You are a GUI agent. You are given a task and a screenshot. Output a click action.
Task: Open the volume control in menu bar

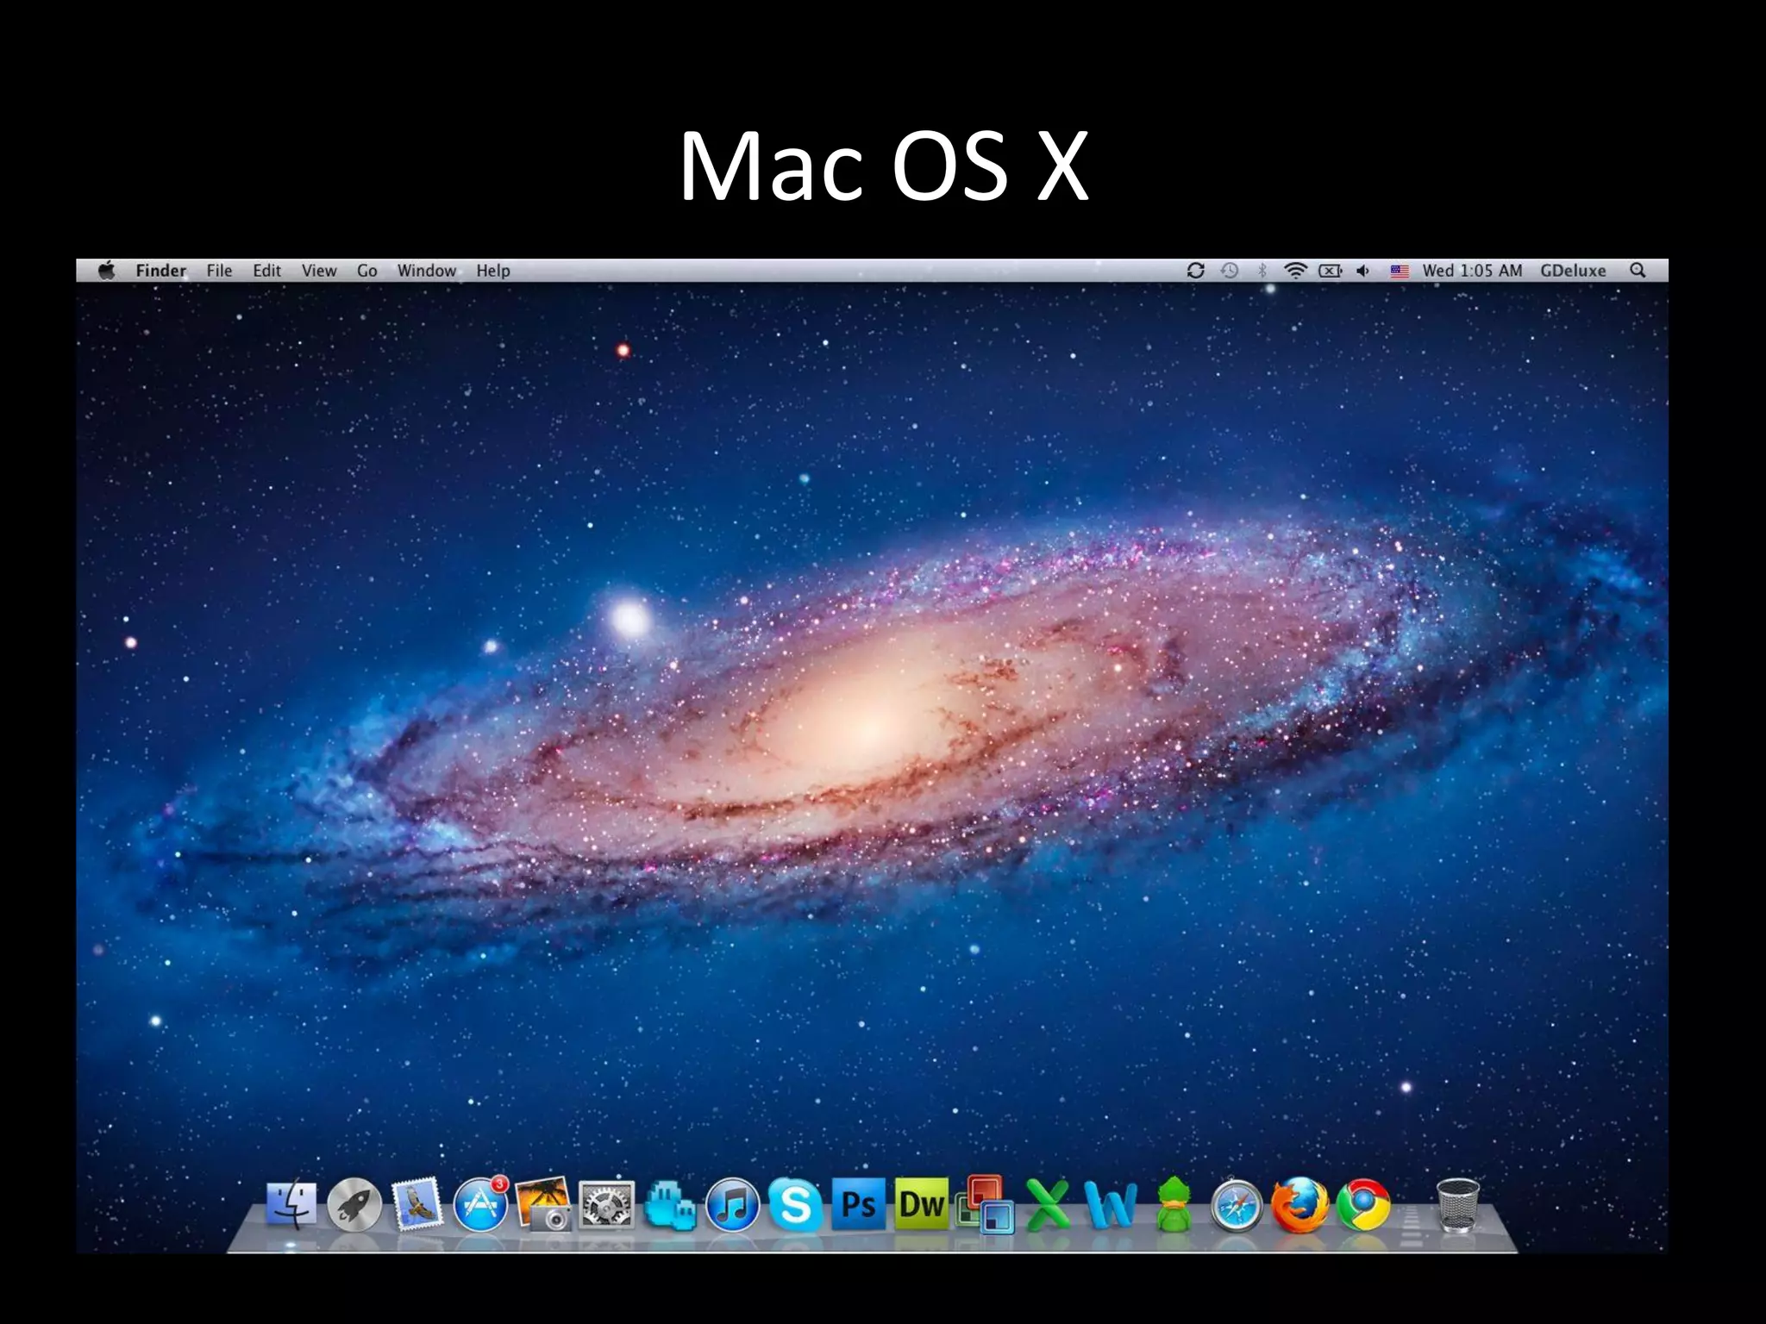click(x=1363, y=271)
